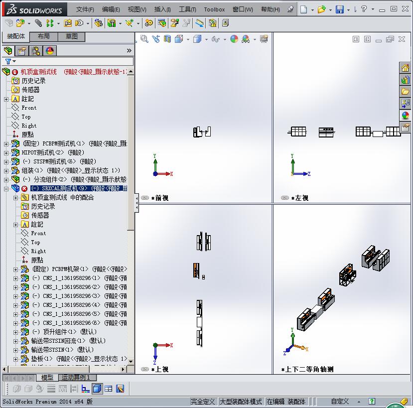Click the Edit Appearance color sphere icon
The height and width of the screenshot is (408, 413).
(234, 39)
